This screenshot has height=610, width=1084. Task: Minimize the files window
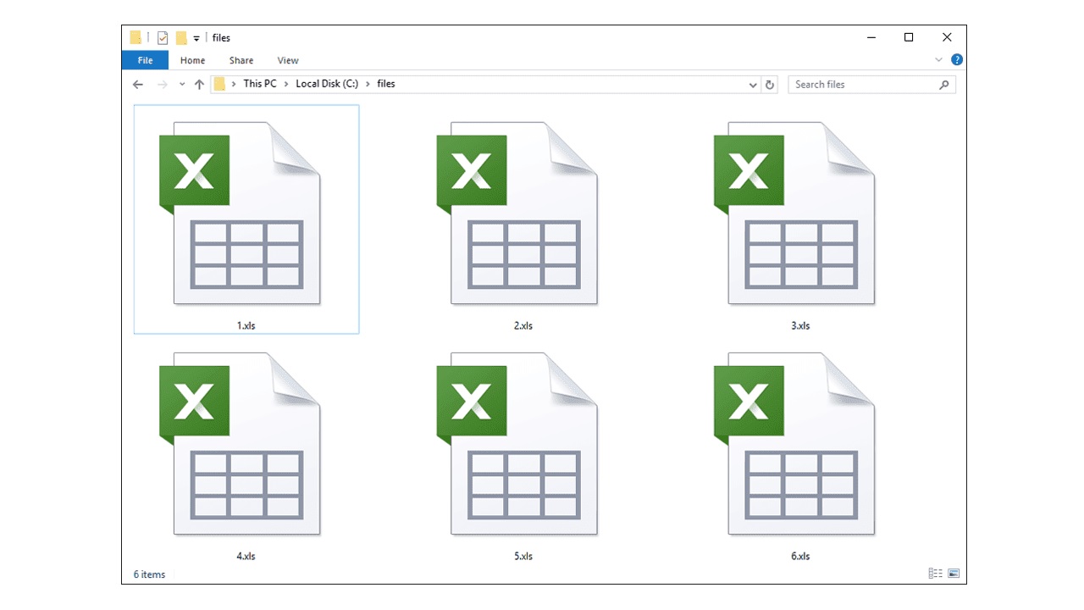(871, 37)
